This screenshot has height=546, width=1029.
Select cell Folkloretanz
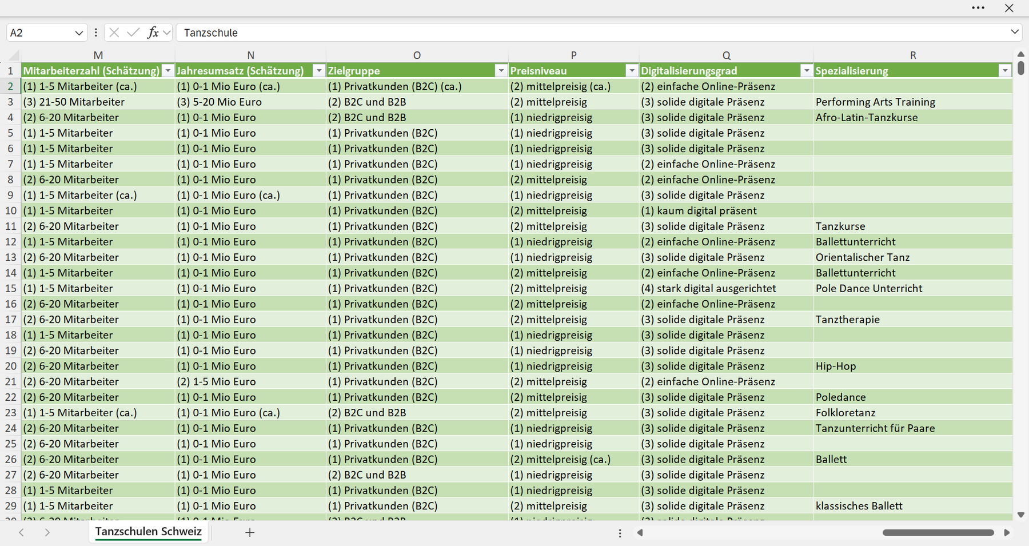913,412
